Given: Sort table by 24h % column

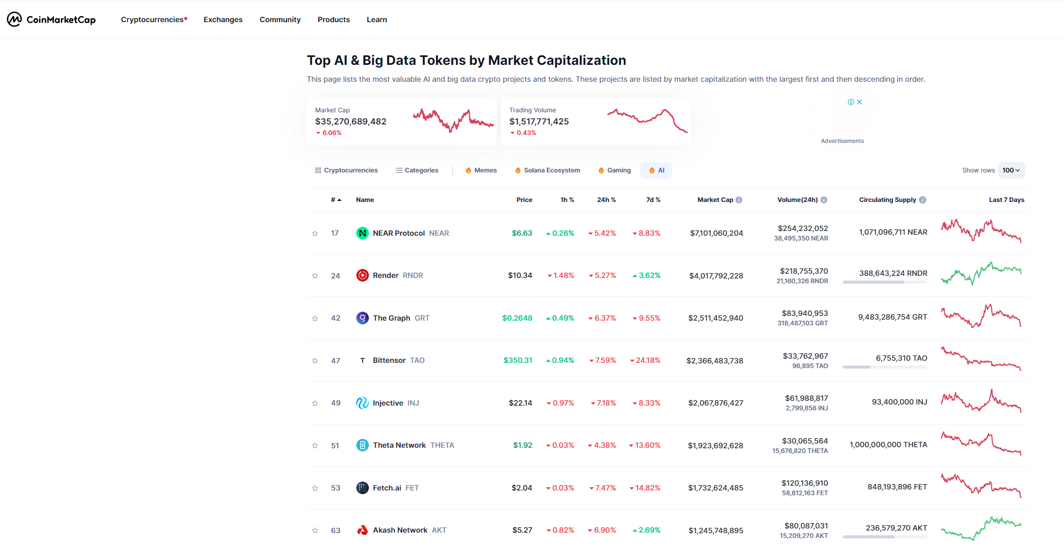Looking at the screenshot, I should 606,200.
